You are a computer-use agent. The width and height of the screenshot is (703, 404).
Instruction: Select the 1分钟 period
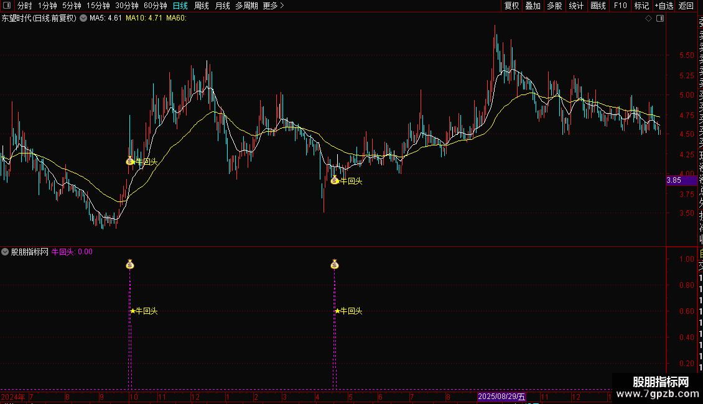(47, 6)
